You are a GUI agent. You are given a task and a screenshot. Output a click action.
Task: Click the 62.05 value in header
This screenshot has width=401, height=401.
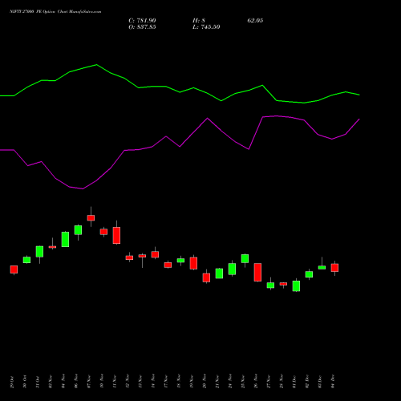(x=255, y=21)
